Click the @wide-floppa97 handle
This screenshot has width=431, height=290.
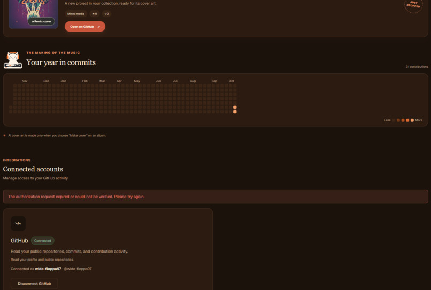point(78,269)
